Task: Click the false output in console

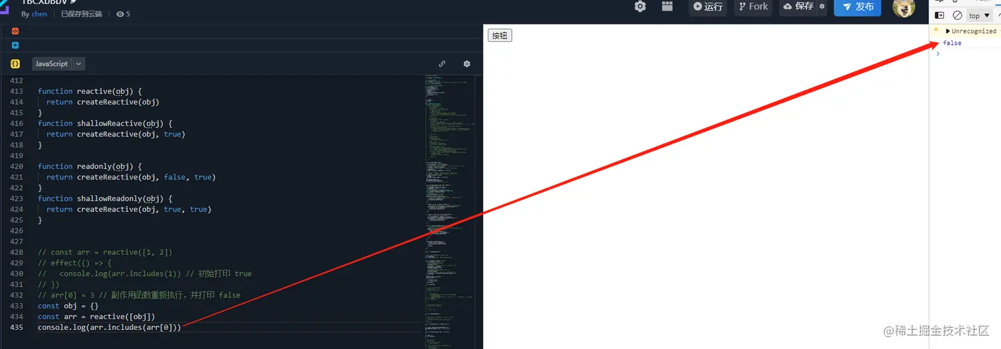Action: click(952, 43)
